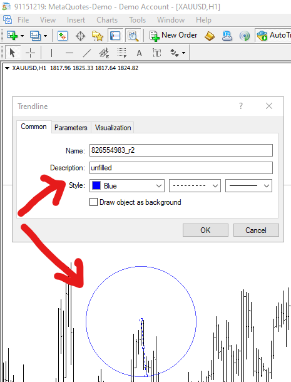This screenshot has width=291, height=382.
Task: Click the application icon in menu bar
Action: click(8, 20)
